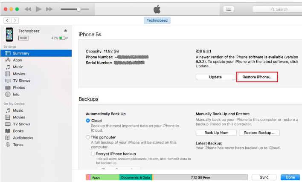Enable Encrypt iPhone backup checkbox

click(93, 154)
